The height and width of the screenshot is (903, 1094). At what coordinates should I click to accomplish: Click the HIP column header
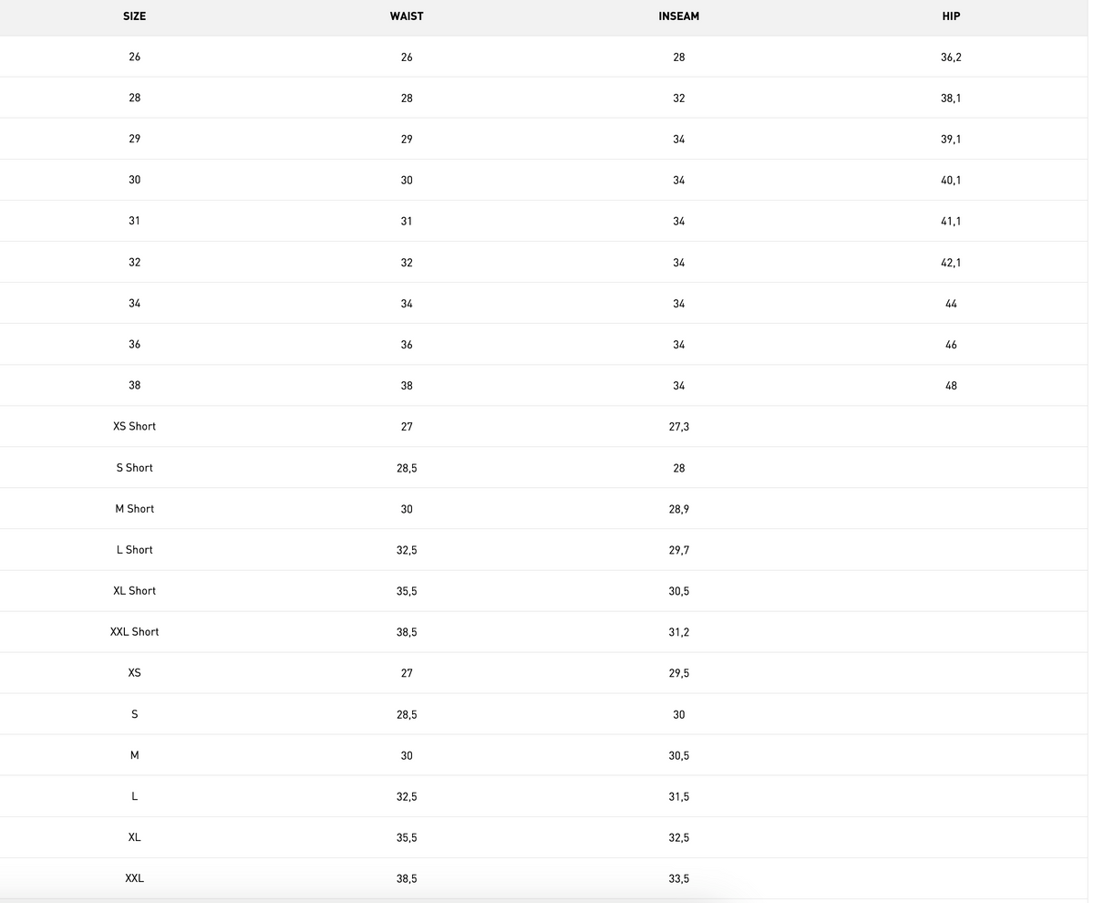pos(951,16)
